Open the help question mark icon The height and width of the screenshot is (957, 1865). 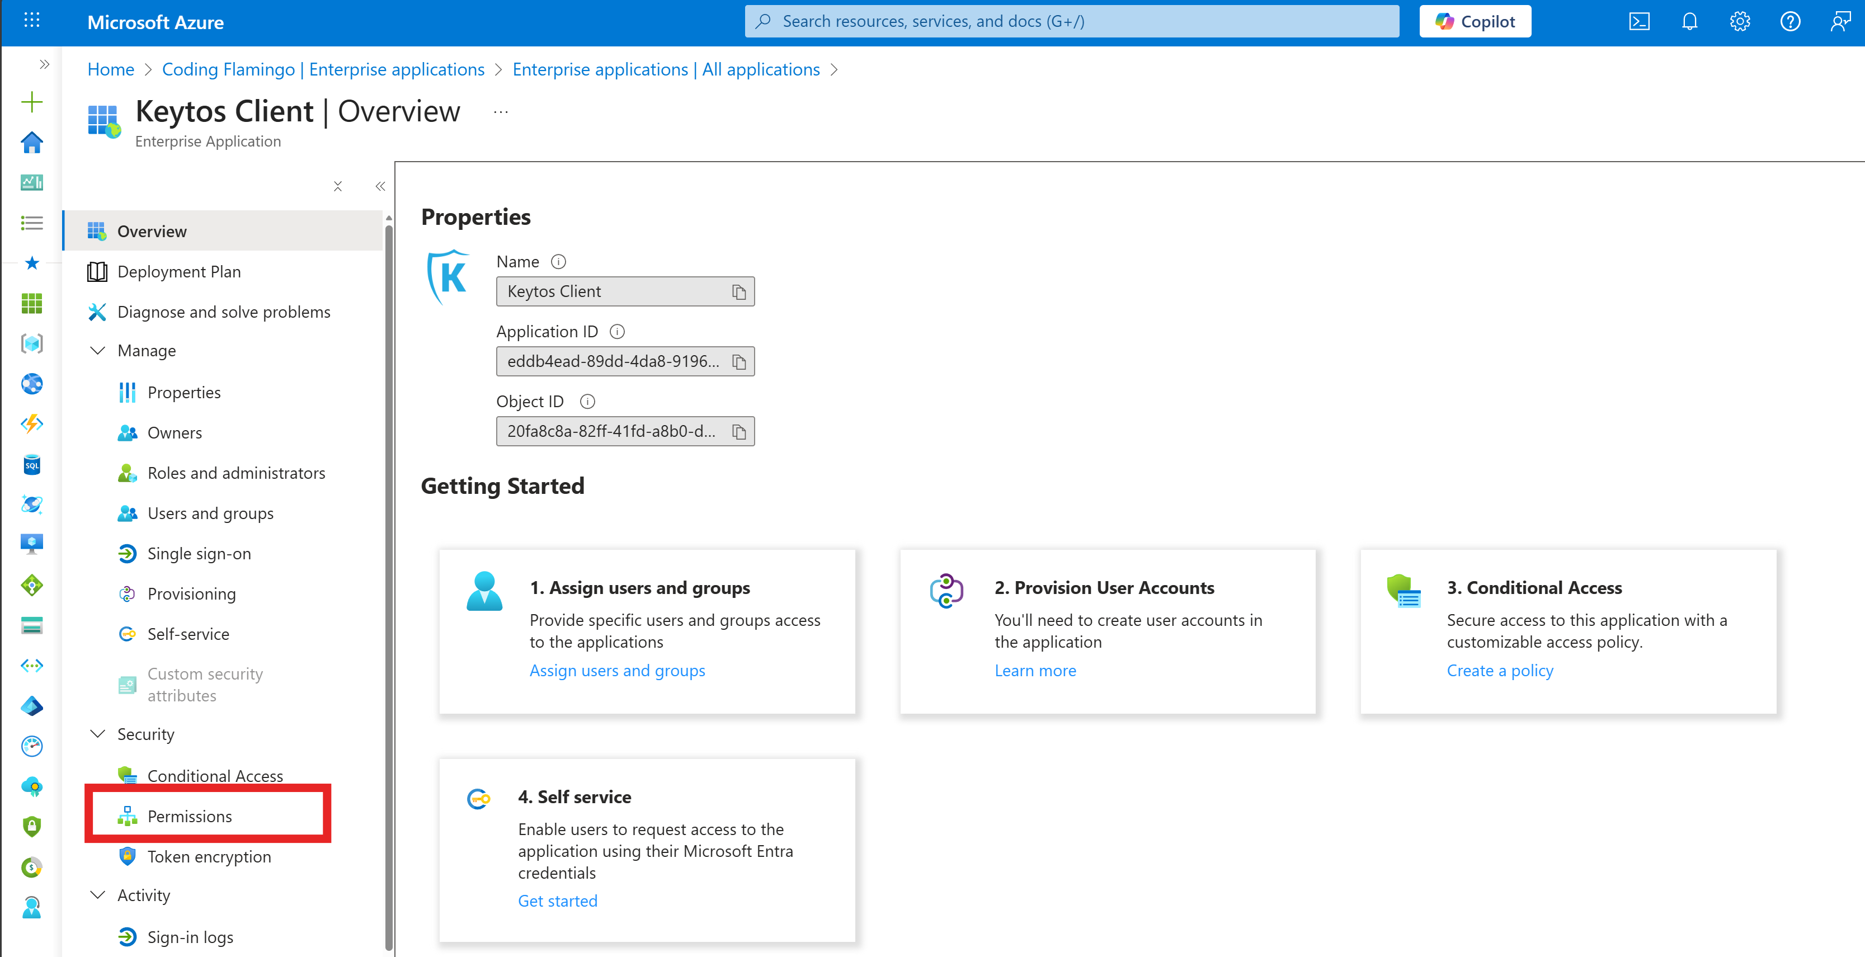point(1789,21)
